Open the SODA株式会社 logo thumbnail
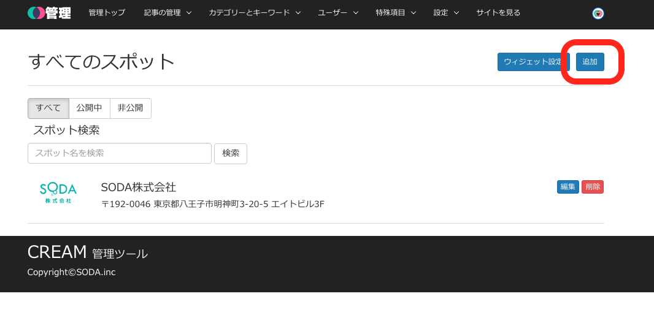654x326 pixels. [58, 193]
